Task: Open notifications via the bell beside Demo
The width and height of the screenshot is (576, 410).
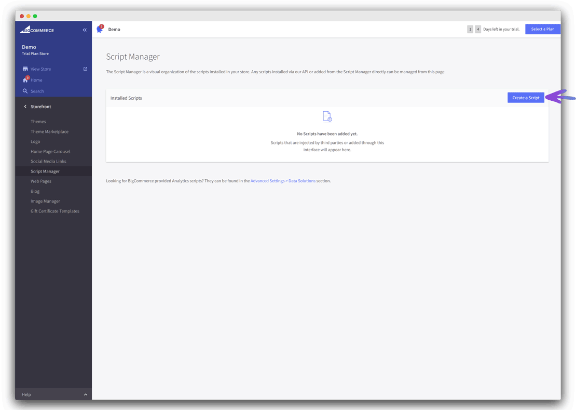Action: click(x=100, y=29)
